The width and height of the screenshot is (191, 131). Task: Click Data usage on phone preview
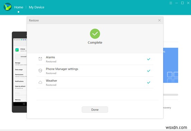(x=19, y=70)
